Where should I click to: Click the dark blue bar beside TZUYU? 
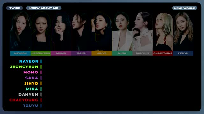click(x=41, y=105)
